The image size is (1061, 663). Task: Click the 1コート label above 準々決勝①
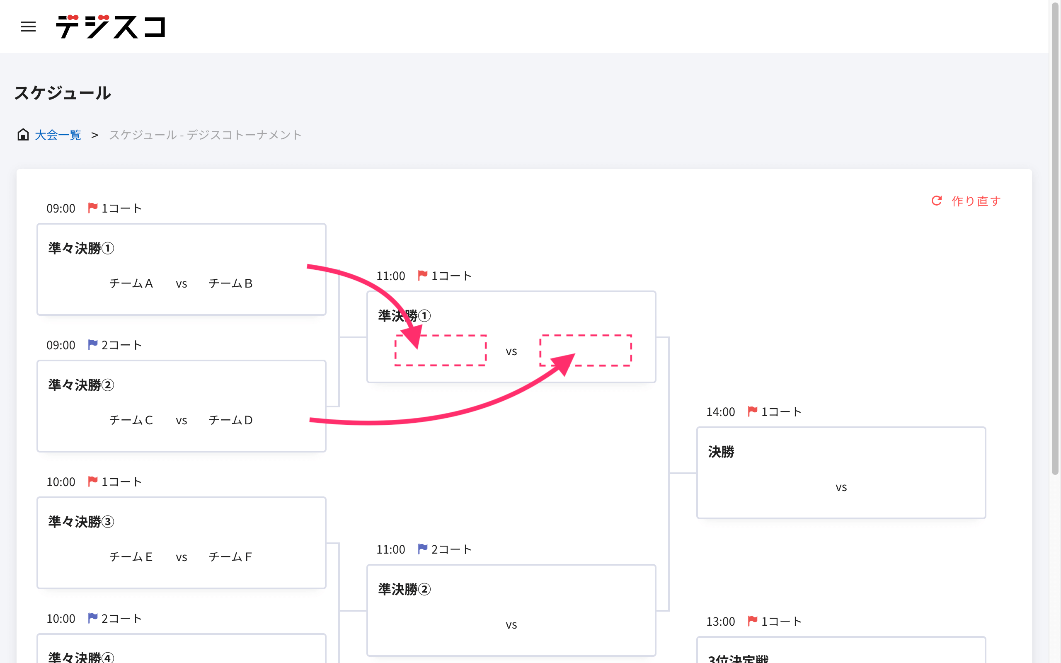121,208
